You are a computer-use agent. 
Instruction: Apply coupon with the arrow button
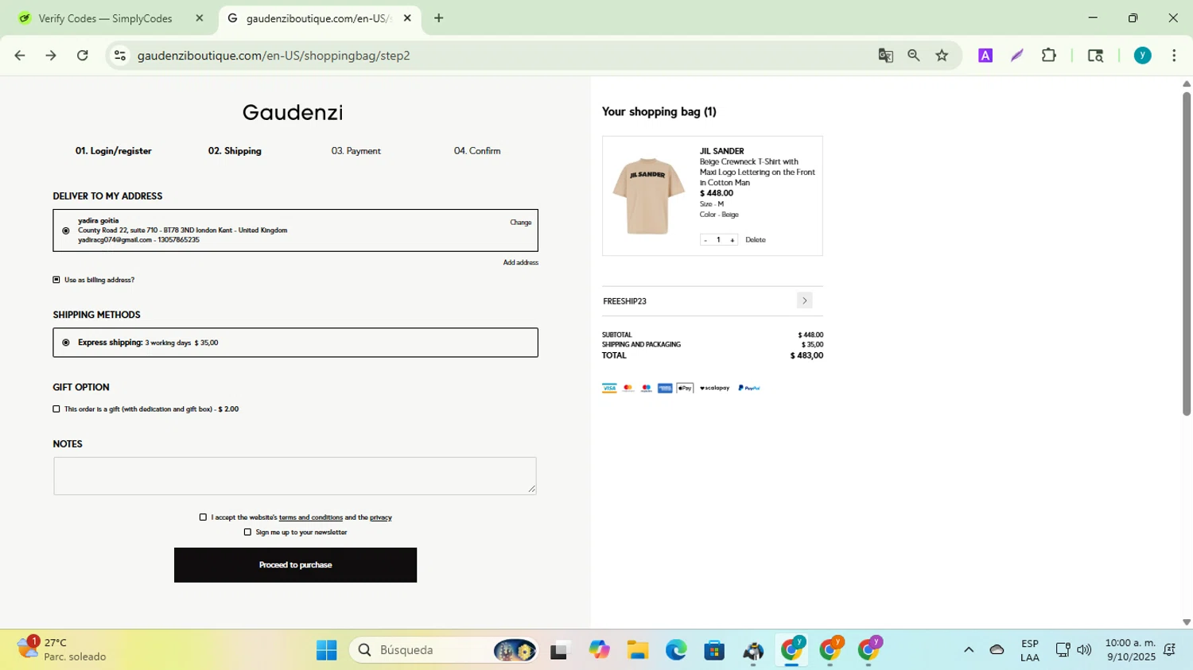805,300
